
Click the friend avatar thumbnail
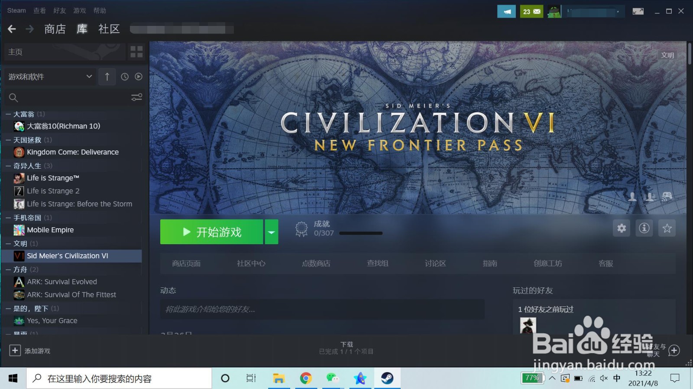[528, 325]
